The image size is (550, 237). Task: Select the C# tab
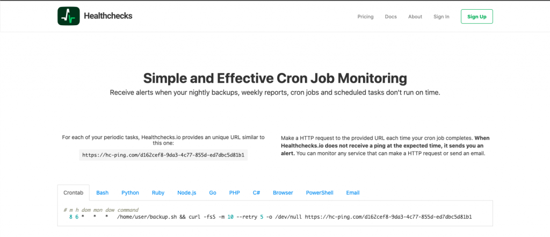256,193
